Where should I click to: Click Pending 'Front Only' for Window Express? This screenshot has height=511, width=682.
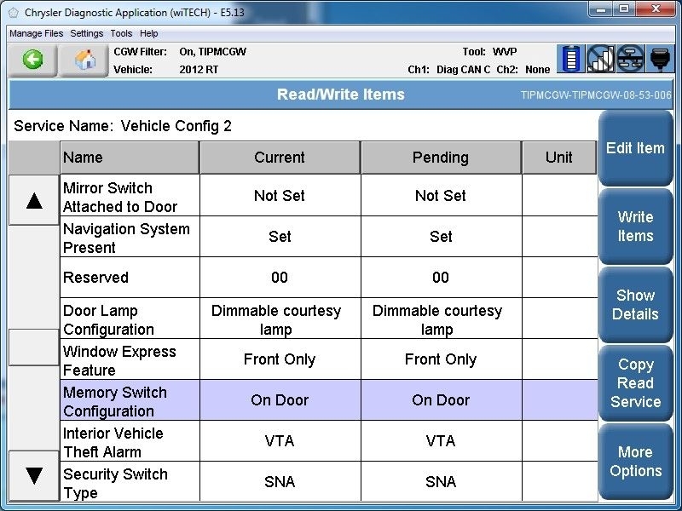coord(441,359)
